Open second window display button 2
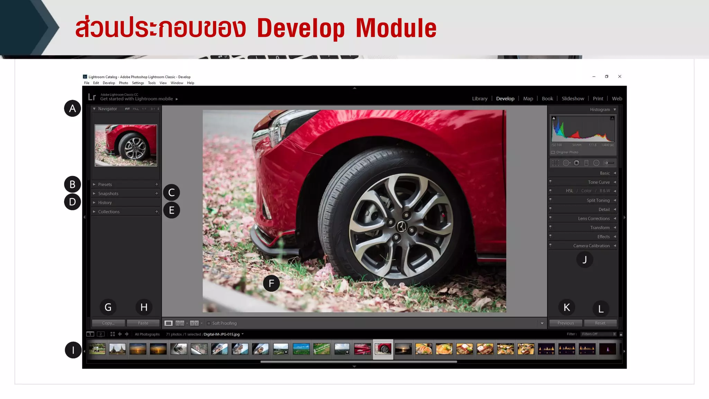Viewport: 709px width, 399px height. pos(101,334)
